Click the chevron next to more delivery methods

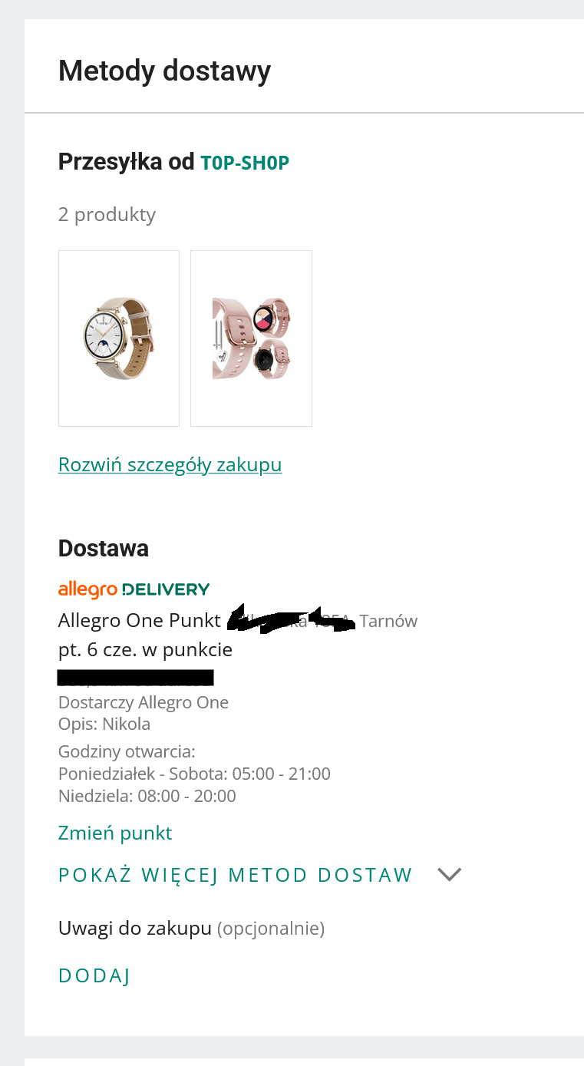click(x=449, y=874)
